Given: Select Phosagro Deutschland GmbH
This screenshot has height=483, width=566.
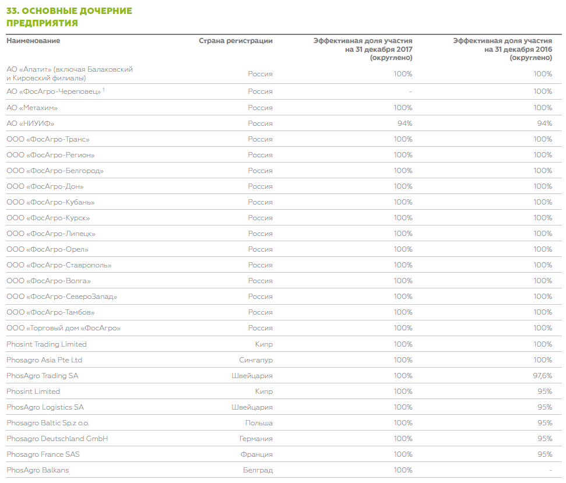Looking at the screenshot, I should 57,439.
